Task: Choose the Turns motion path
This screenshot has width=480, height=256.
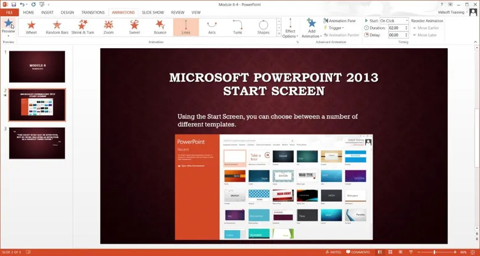Action: click(x=238, y=27)
